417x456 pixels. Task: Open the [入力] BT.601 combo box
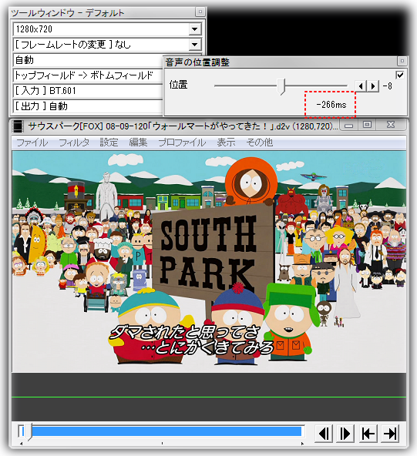88,91
